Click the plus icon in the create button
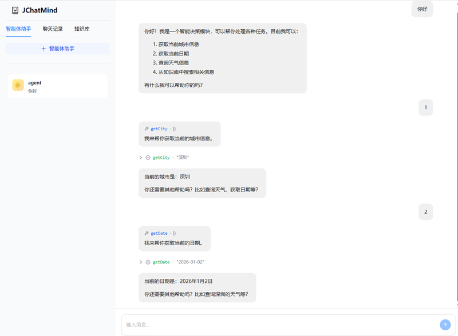Screen dimensions: 458x336 pos(44,49)
